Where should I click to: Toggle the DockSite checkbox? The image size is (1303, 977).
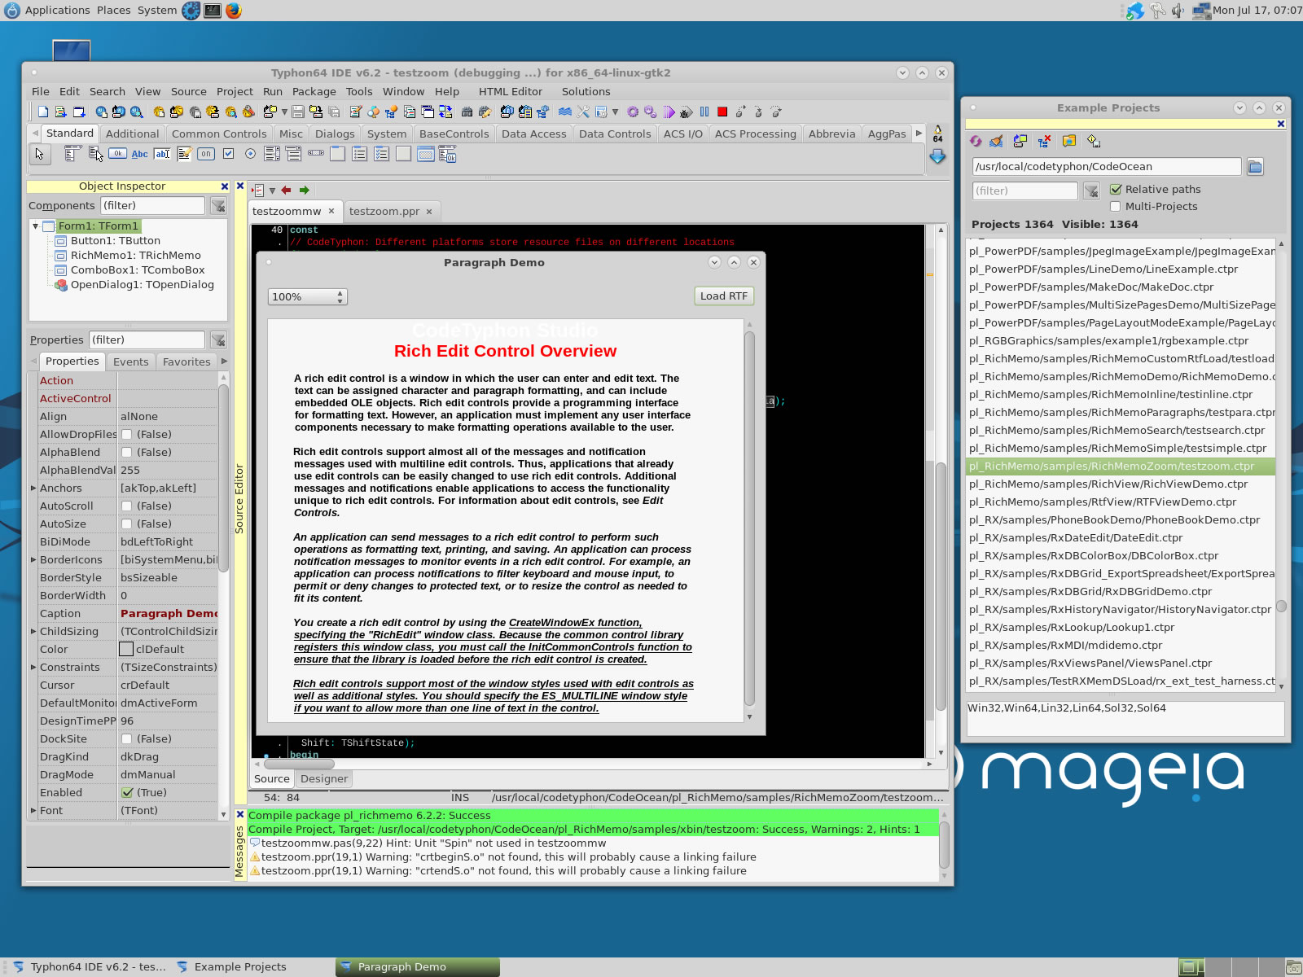pyautogui.click(x=127, y=738)
